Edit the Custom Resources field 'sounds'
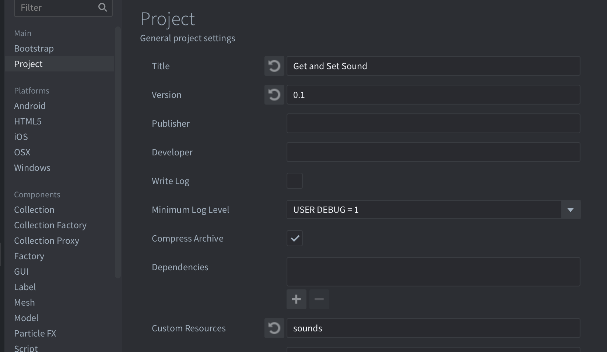Image resolution: width=607 pixels, height=352 pixels. [x=434, y=328]
